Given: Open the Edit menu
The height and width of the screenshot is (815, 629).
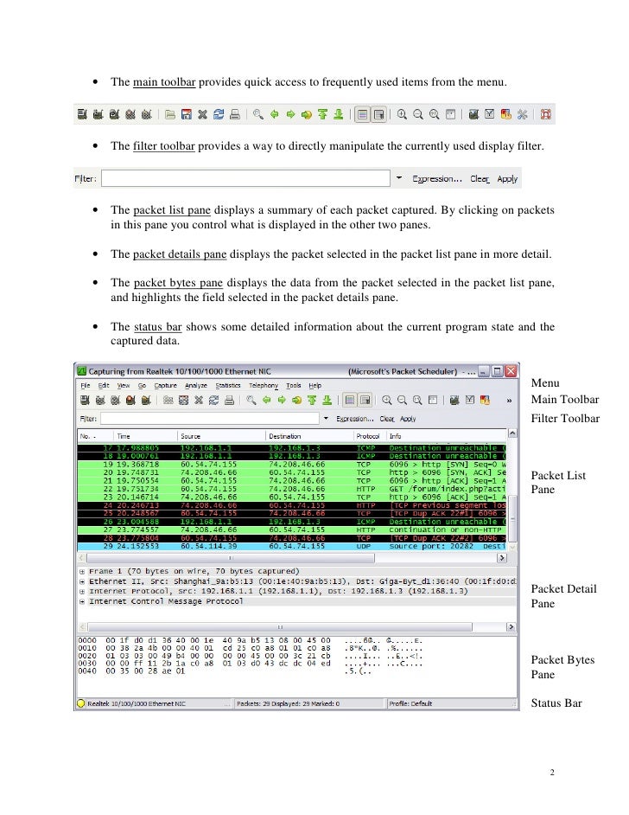Looking at the screenshot, I should pos(104,386).
